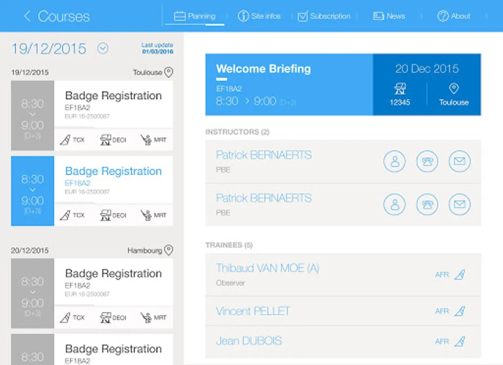Screen dimensions: 503x365
Task: Open trainee Thibaud VAN MOE (A)
Action: 268,268
